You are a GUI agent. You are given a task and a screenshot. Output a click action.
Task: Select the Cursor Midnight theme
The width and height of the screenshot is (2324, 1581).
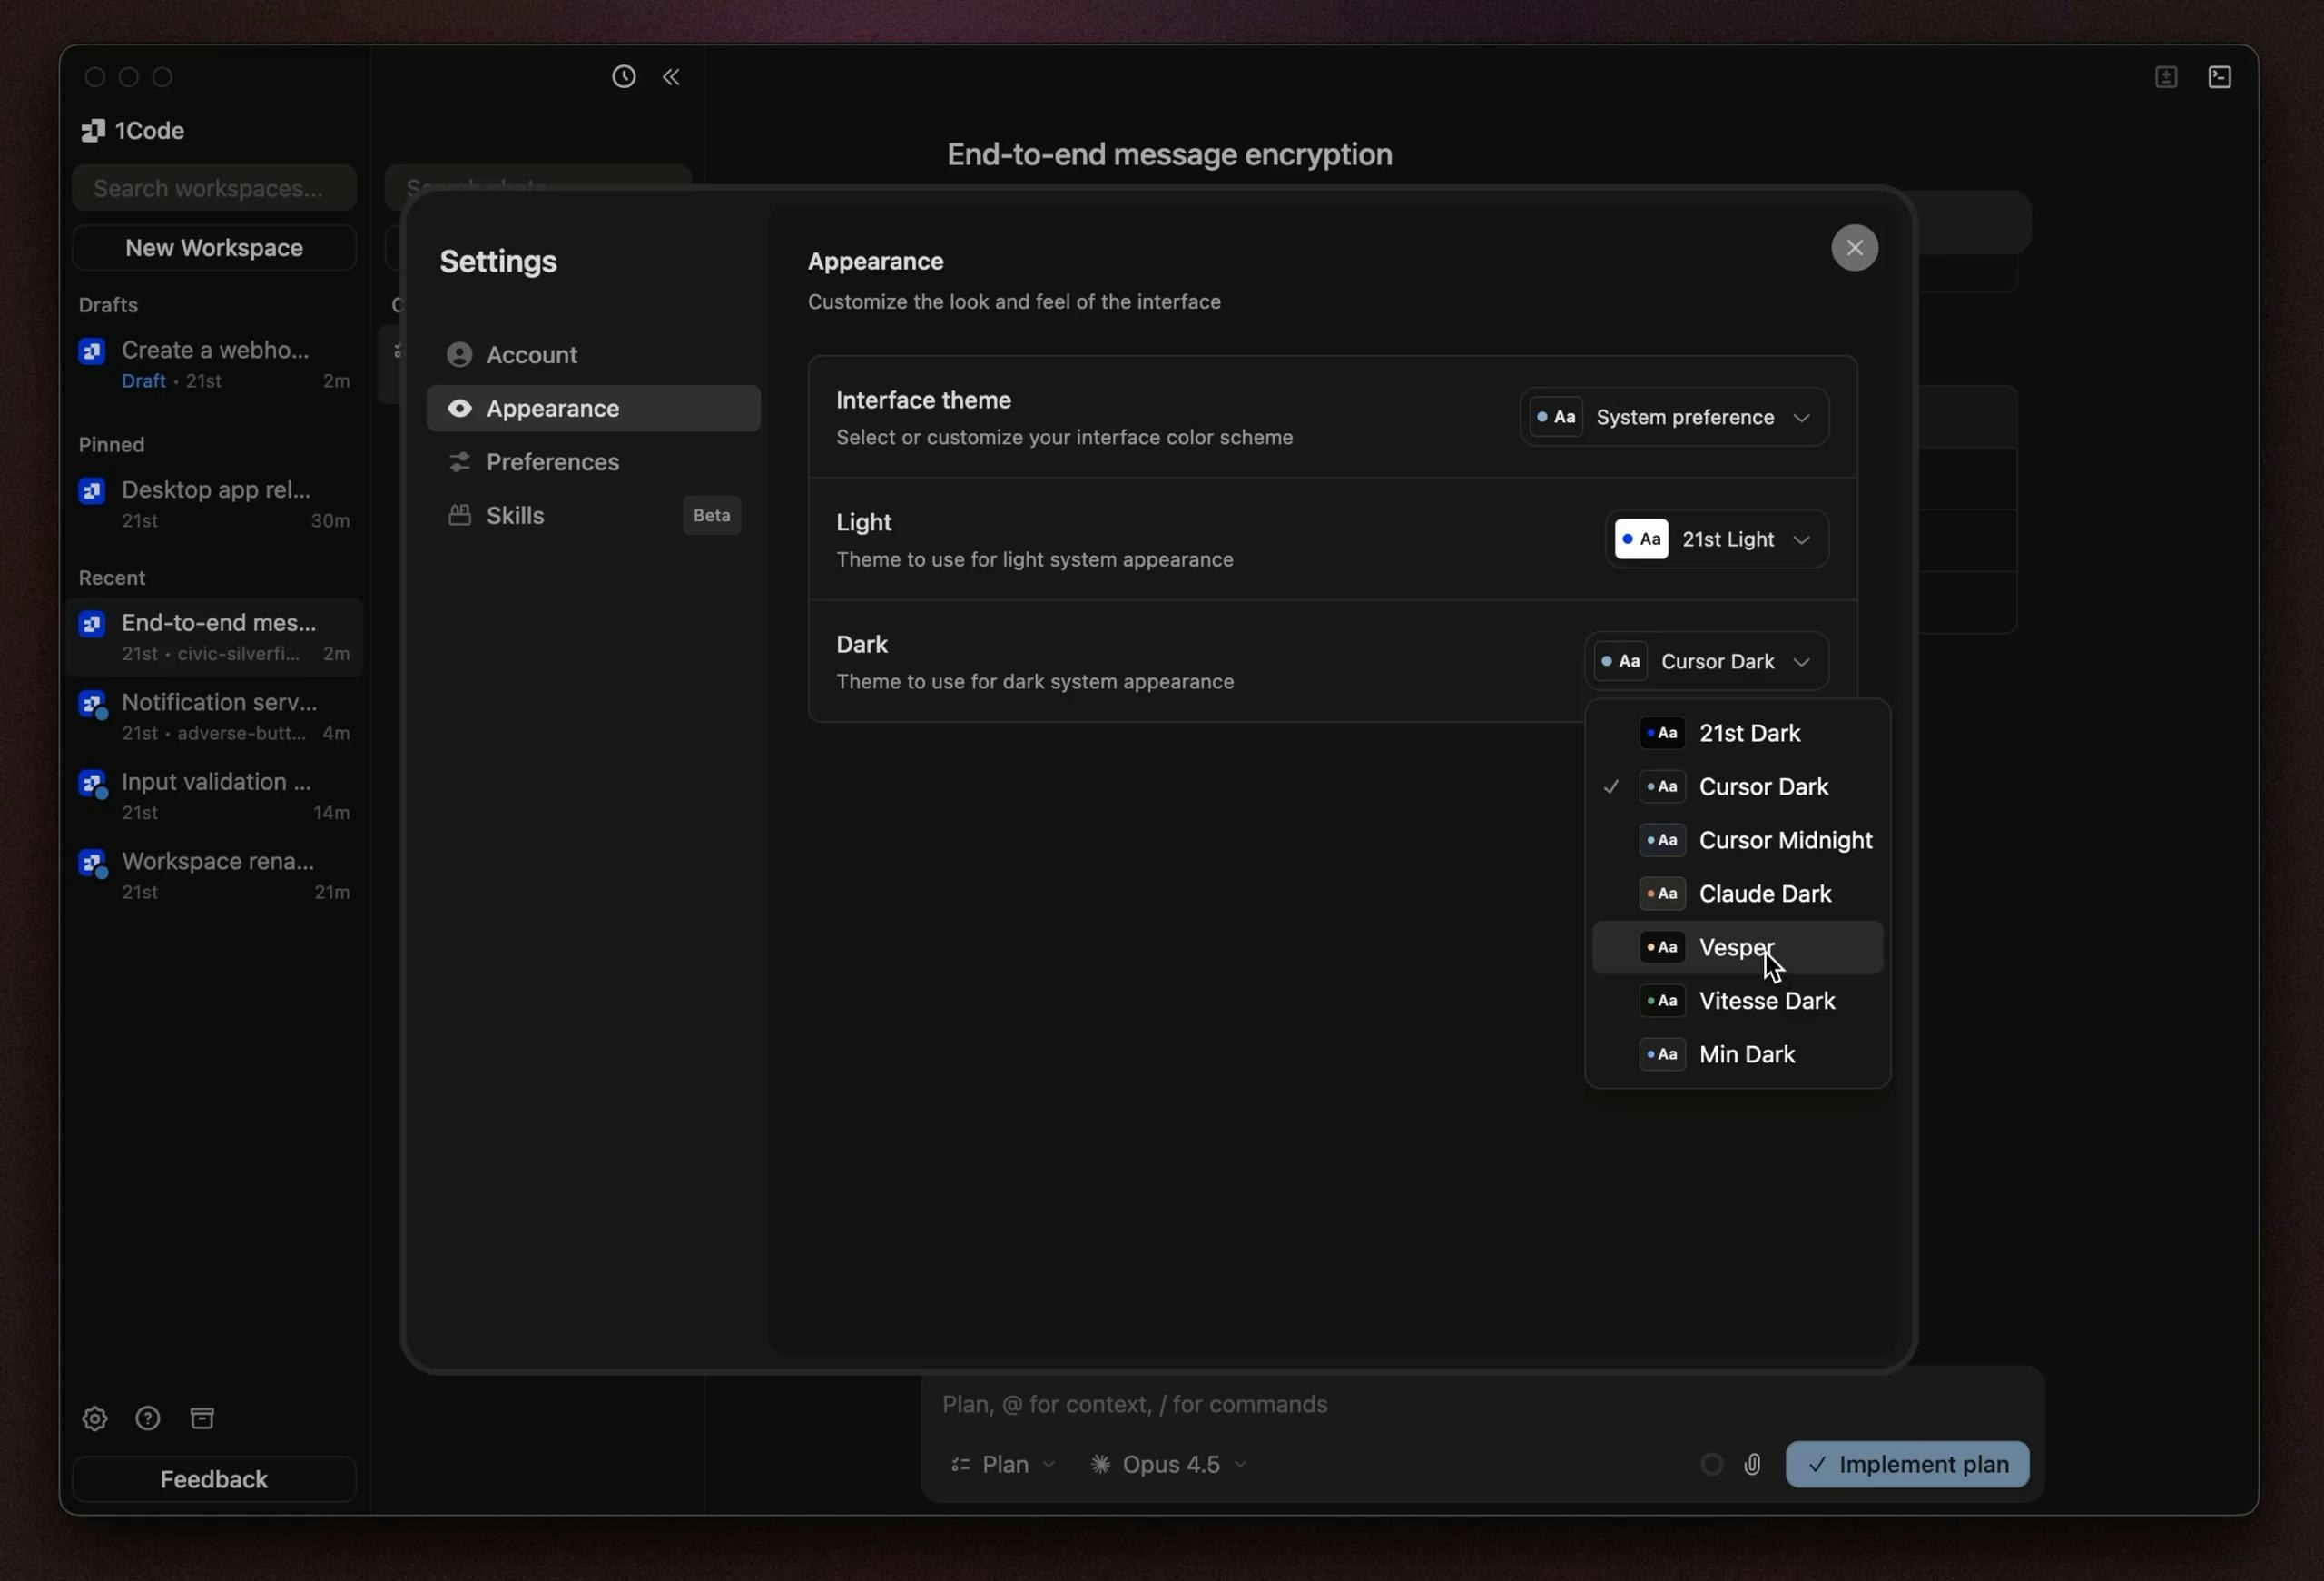click(x=1786, y=840)
